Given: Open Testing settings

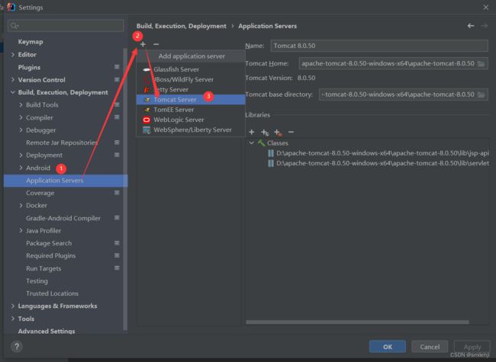Looking at the screenshot, I should 37,280.
